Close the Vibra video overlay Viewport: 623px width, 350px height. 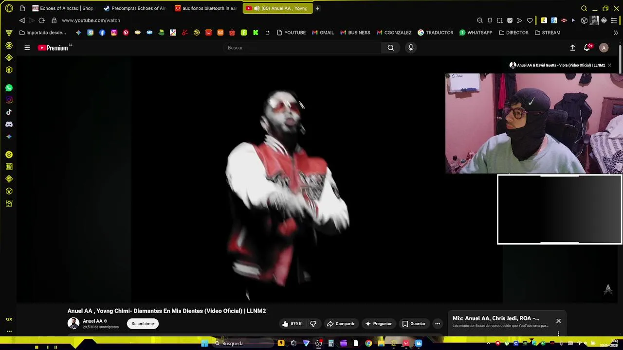[609, 65]
